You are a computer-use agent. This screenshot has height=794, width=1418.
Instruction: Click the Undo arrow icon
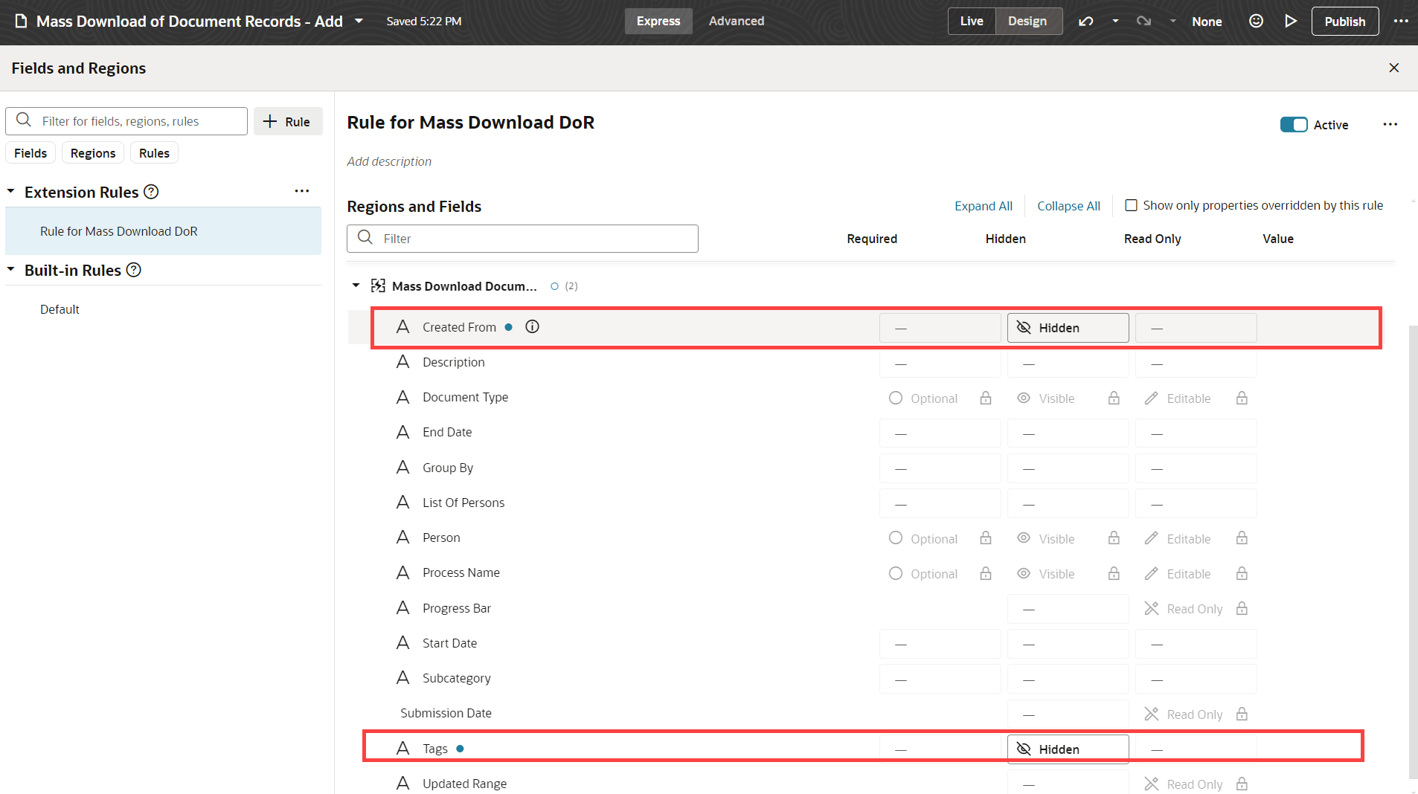pyautogui.click(x=1086, y=21)
